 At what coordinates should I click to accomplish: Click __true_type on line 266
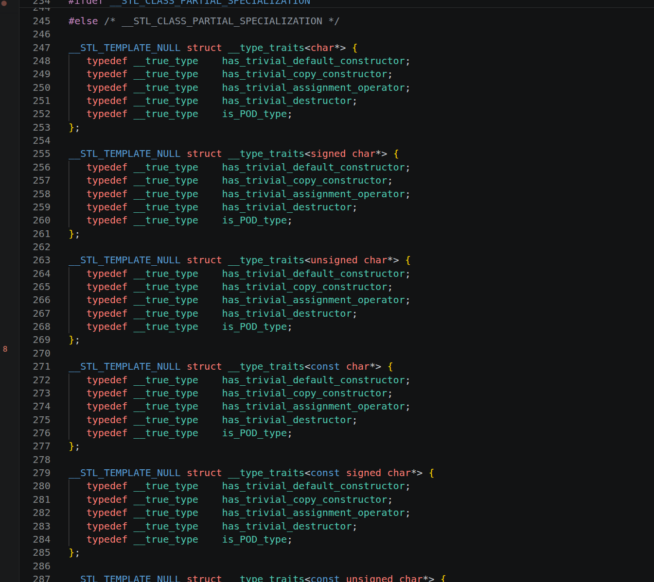(x=166, y=300)
